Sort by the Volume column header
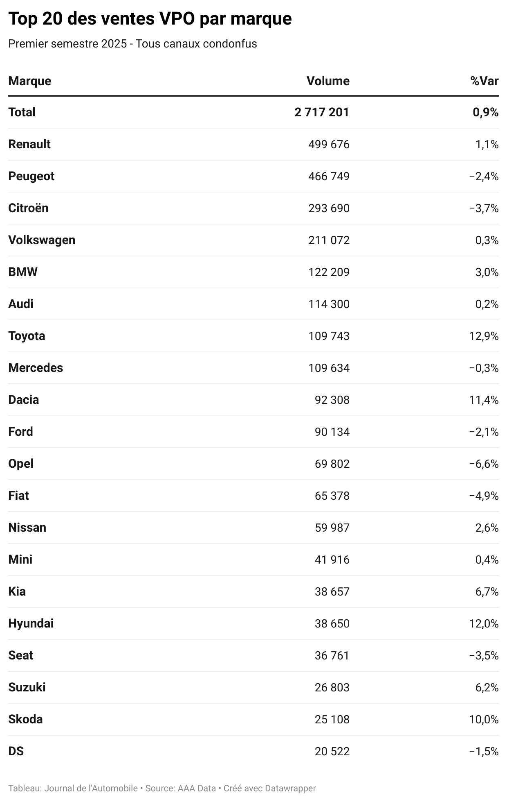This screenshot has width=507, height=802. pyautogui.click(x=328, y=81)
